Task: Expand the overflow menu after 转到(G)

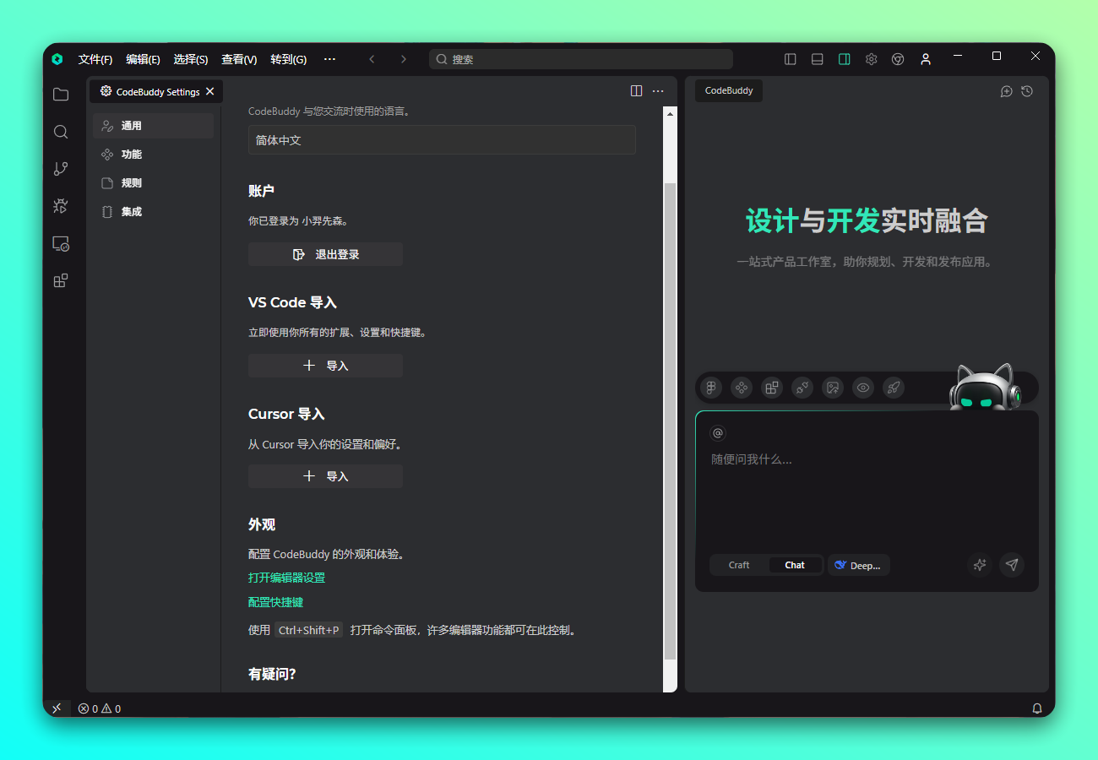Action: [329, 59]
